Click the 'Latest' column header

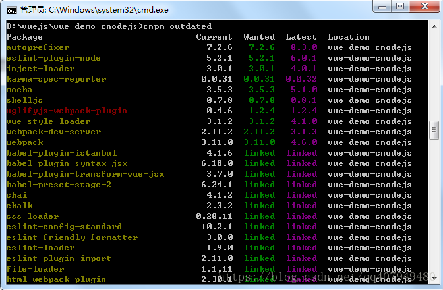click(x=301, y=37)
